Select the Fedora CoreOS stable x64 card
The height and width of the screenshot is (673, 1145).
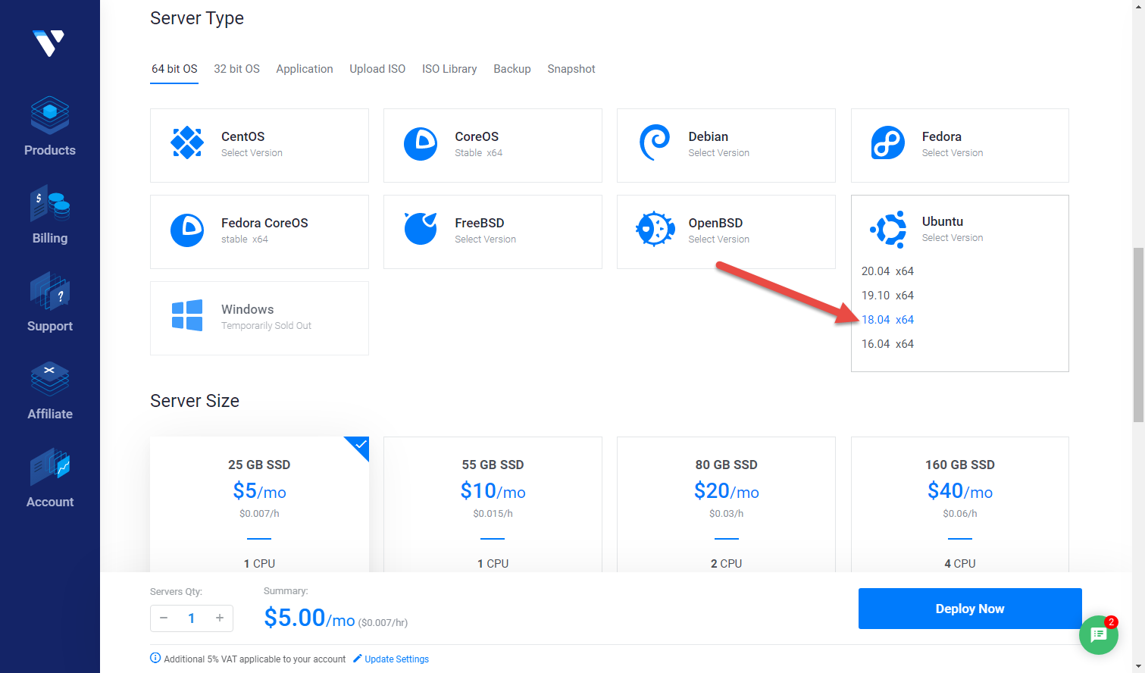coord(259,232)
